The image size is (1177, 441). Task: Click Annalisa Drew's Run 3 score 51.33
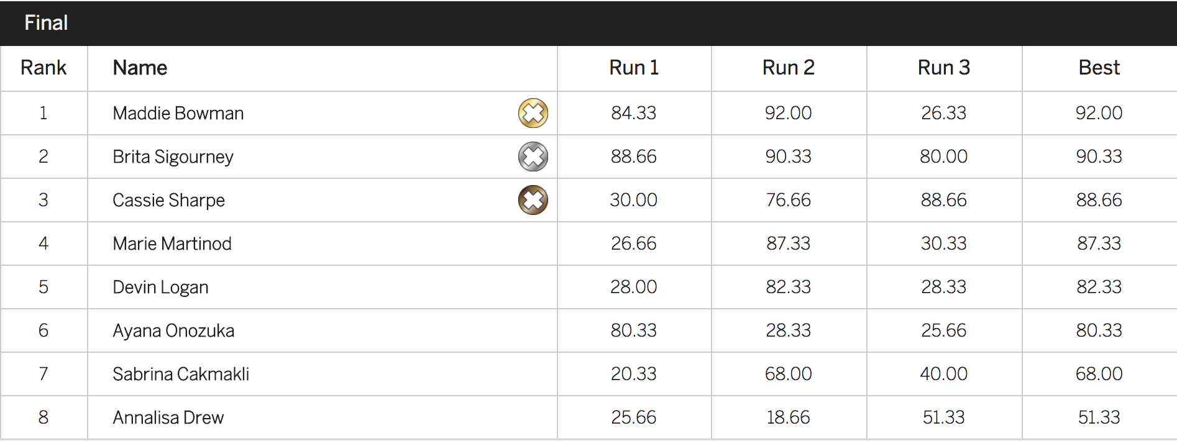click(x=943, y=417)
